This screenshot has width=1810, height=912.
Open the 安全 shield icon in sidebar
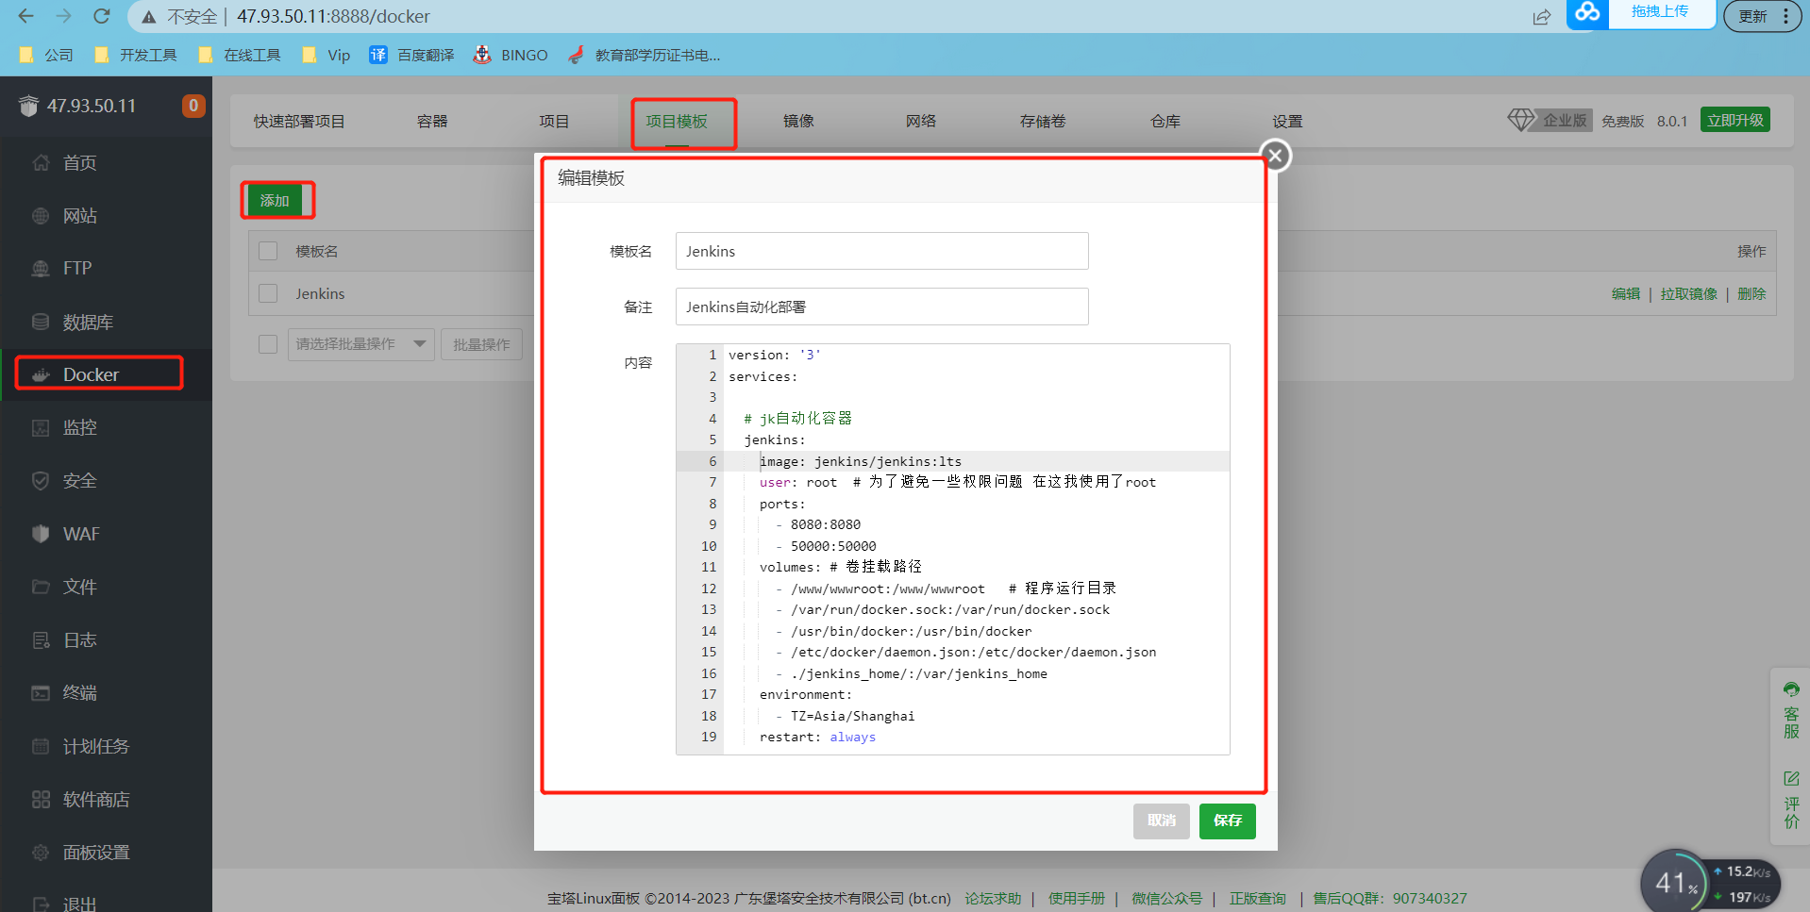[x=41, y=481]
